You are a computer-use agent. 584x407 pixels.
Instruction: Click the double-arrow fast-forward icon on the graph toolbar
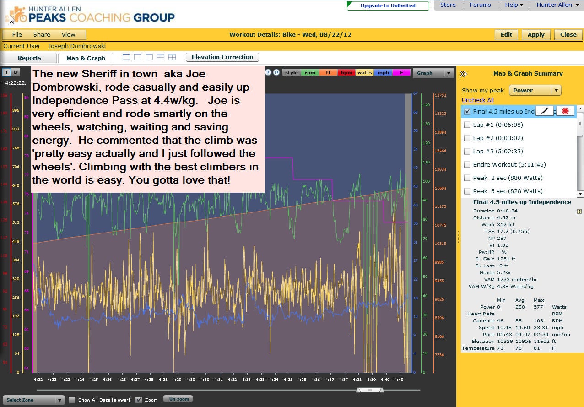click(x=276, y=72)
